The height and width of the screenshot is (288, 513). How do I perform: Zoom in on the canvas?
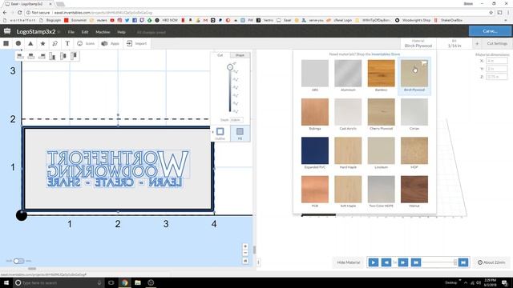(245, 246)
